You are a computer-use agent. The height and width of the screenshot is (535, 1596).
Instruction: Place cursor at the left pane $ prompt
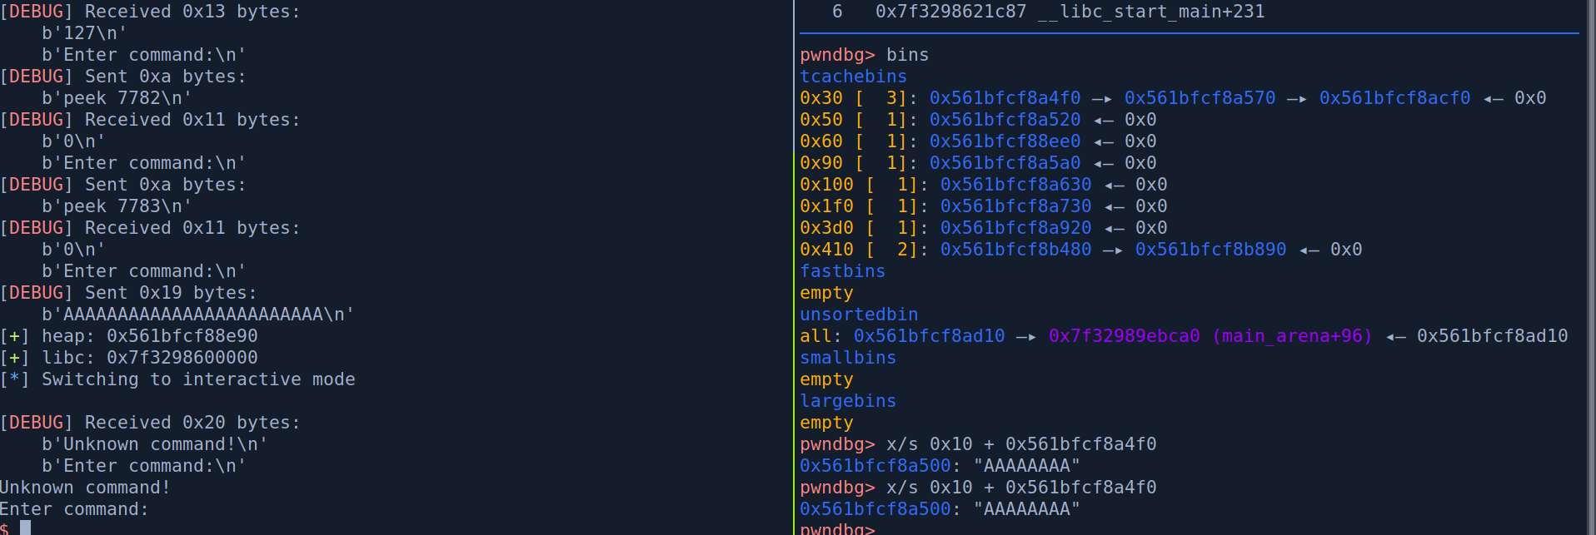[25, 528]
